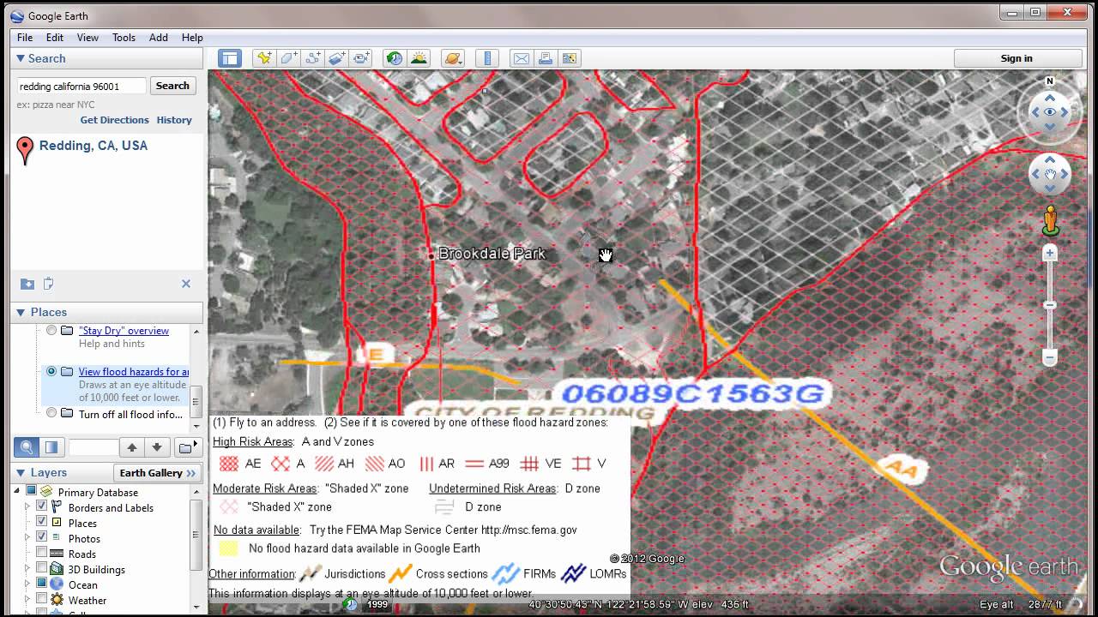Open the search History link

pyautogui.click(x=174, y=120)
